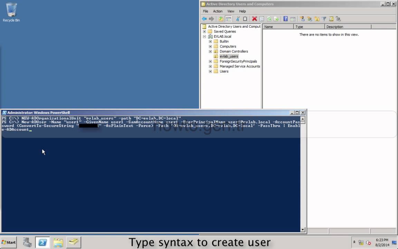The image size is (398, 249).
Task: Collapse the EVLAB.local domain node
Action: pyautogui.click(x=204, y=37)
